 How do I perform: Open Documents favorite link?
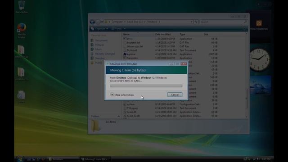tap(99, 40)
